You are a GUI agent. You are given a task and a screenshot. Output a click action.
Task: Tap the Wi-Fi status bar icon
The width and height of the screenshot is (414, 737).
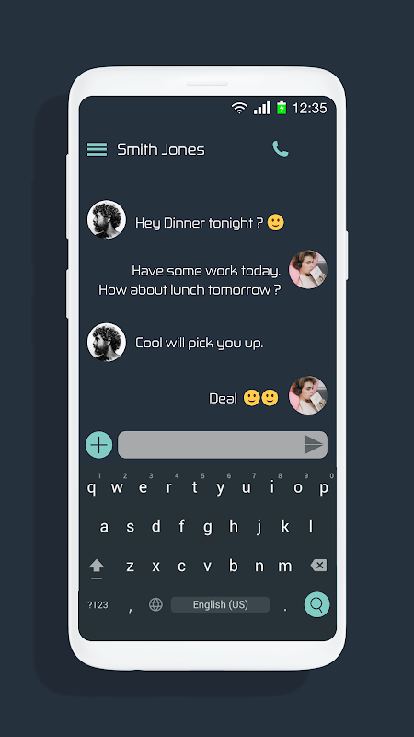239,108
